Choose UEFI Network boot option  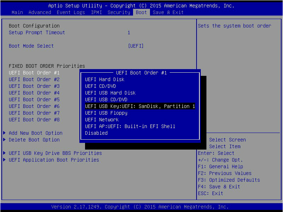point(102,120)
